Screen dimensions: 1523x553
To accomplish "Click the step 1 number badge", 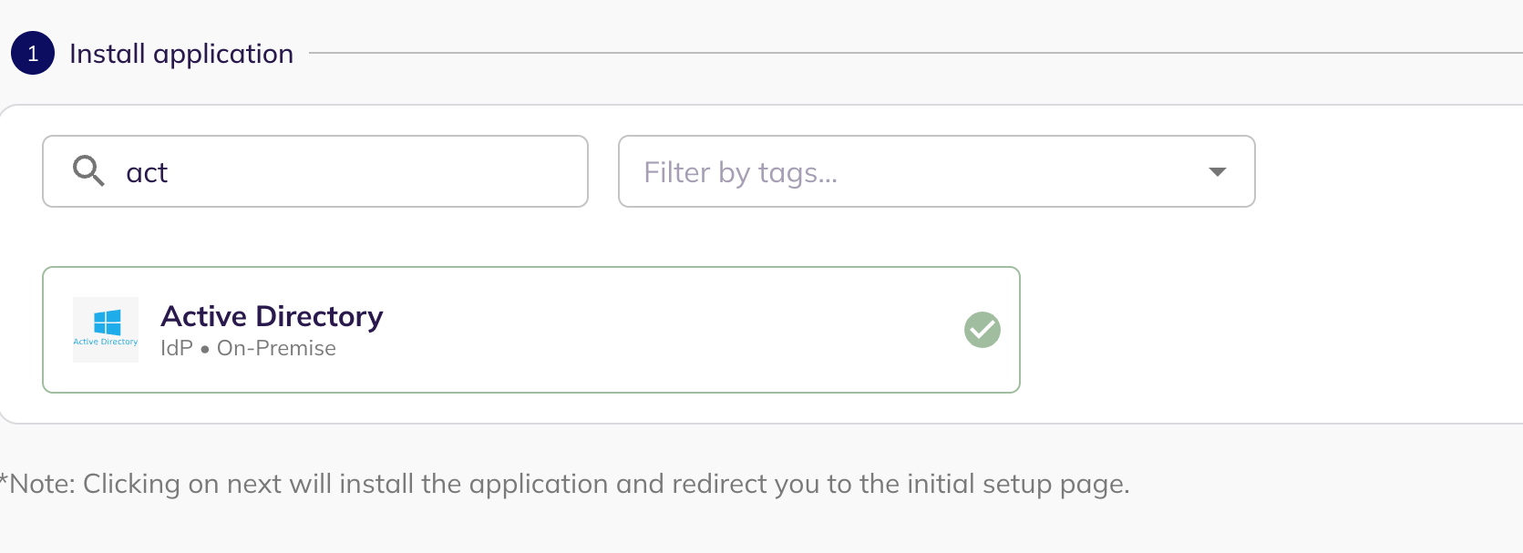I will 33,53.
